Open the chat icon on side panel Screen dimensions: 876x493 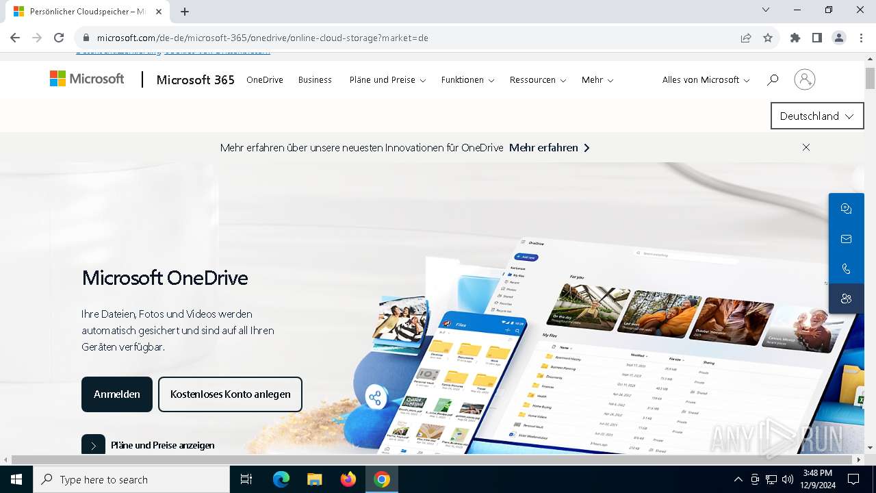point(846,209)
